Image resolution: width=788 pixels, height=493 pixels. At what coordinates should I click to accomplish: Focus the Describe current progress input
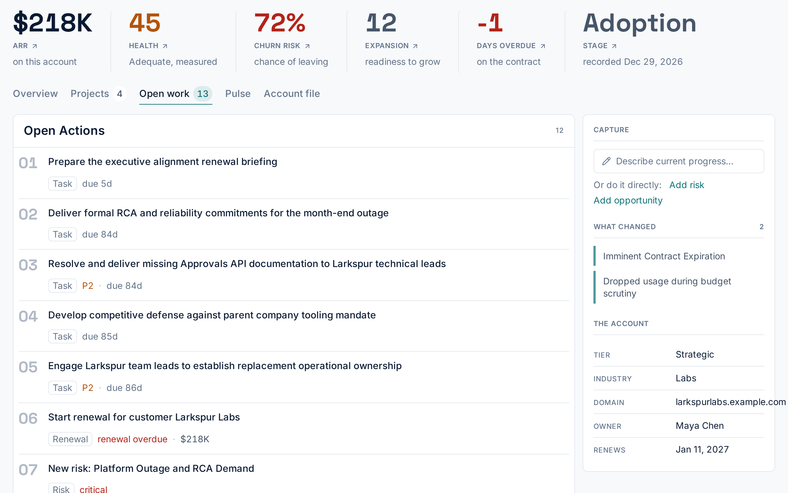coord(679,161)
